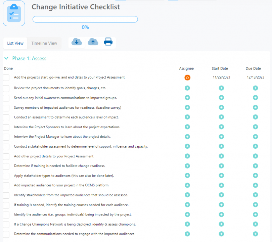
Task: Switch to the Timeline View tab
Action: click(x=44, y=43)
